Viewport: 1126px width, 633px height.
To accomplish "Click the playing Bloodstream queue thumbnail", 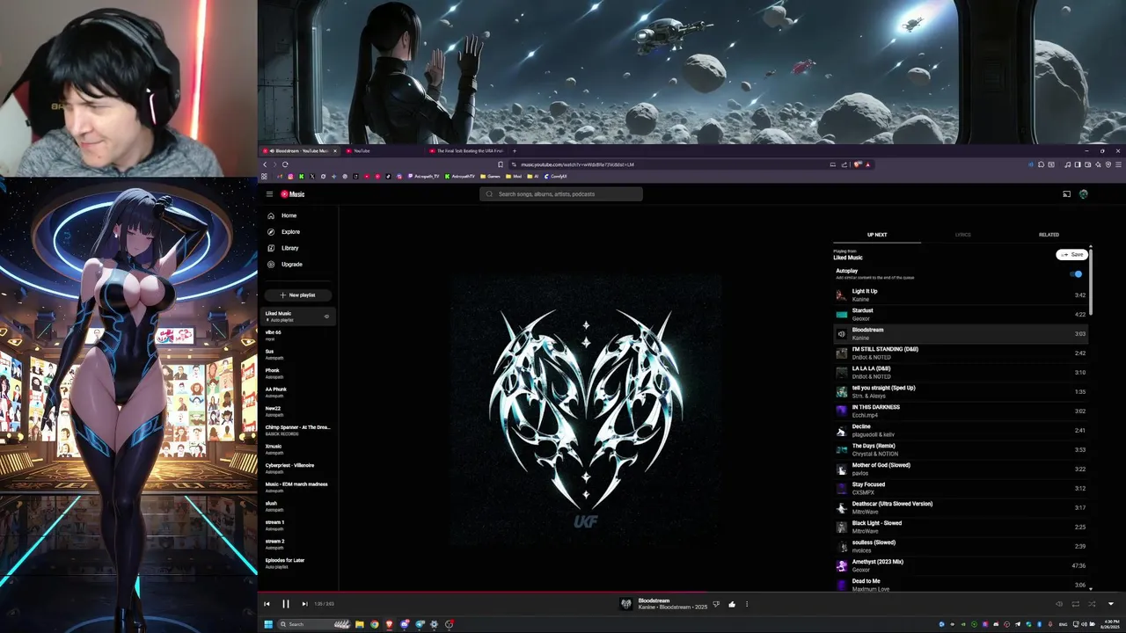I will click(x=841, y=334).
